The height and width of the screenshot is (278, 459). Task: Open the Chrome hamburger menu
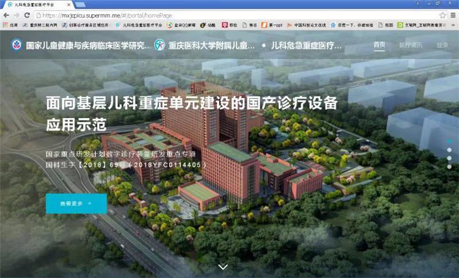pos(453,15)
